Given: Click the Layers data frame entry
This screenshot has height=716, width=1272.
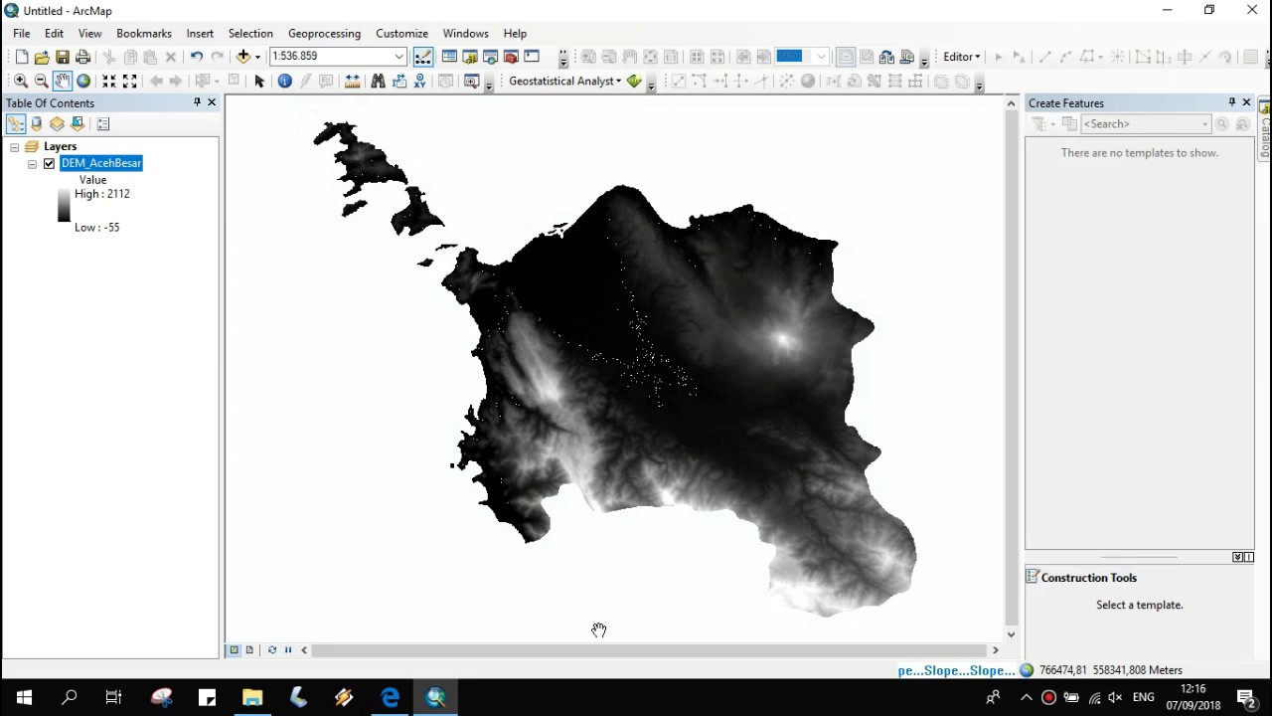Looking at the screenshot, I should pyautogui.click(x=60, y=147).
